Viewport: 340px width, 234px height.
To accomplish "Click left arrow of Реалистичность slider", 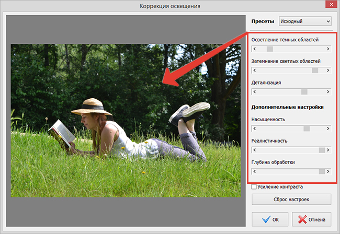I will point(255,150).
